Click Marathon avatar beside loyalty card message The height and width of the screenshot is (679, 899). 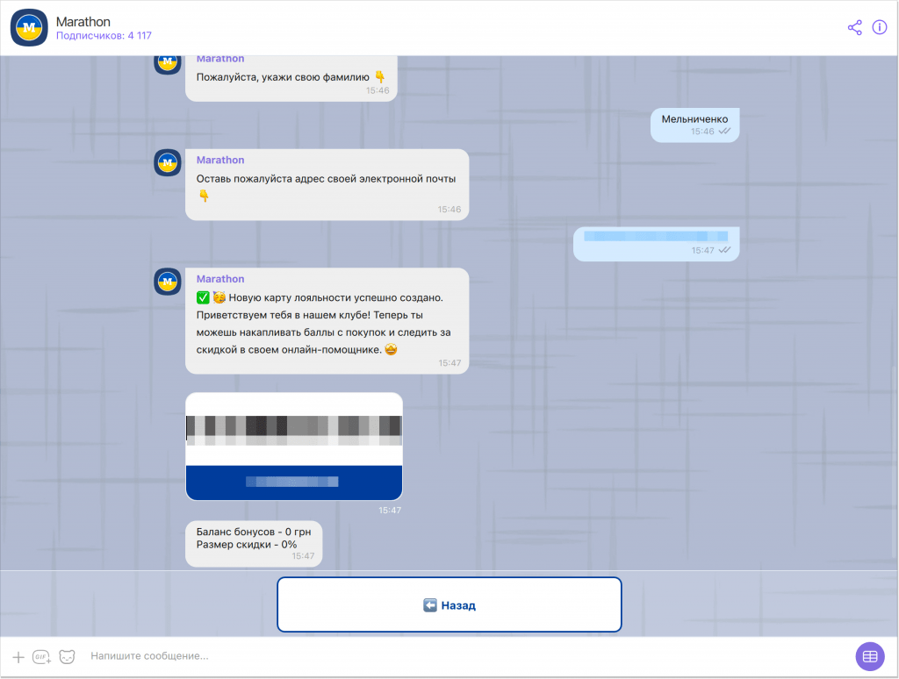(x=168, y=282)
